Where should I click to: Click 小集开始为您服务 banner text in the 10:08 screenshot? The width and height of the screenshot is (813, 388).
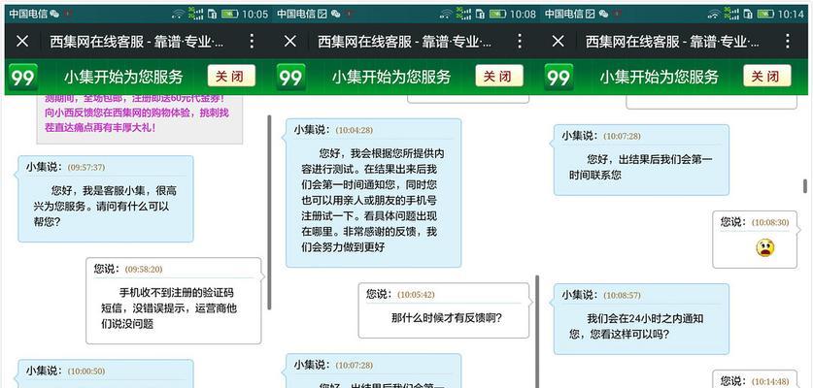[392, 78]
